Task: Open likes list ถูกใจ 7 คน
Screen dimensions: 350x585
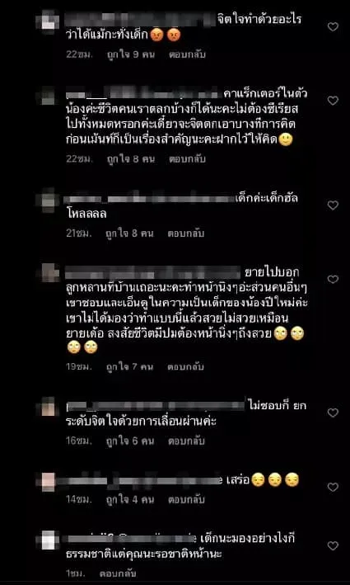Action: [x=129, y=366]
